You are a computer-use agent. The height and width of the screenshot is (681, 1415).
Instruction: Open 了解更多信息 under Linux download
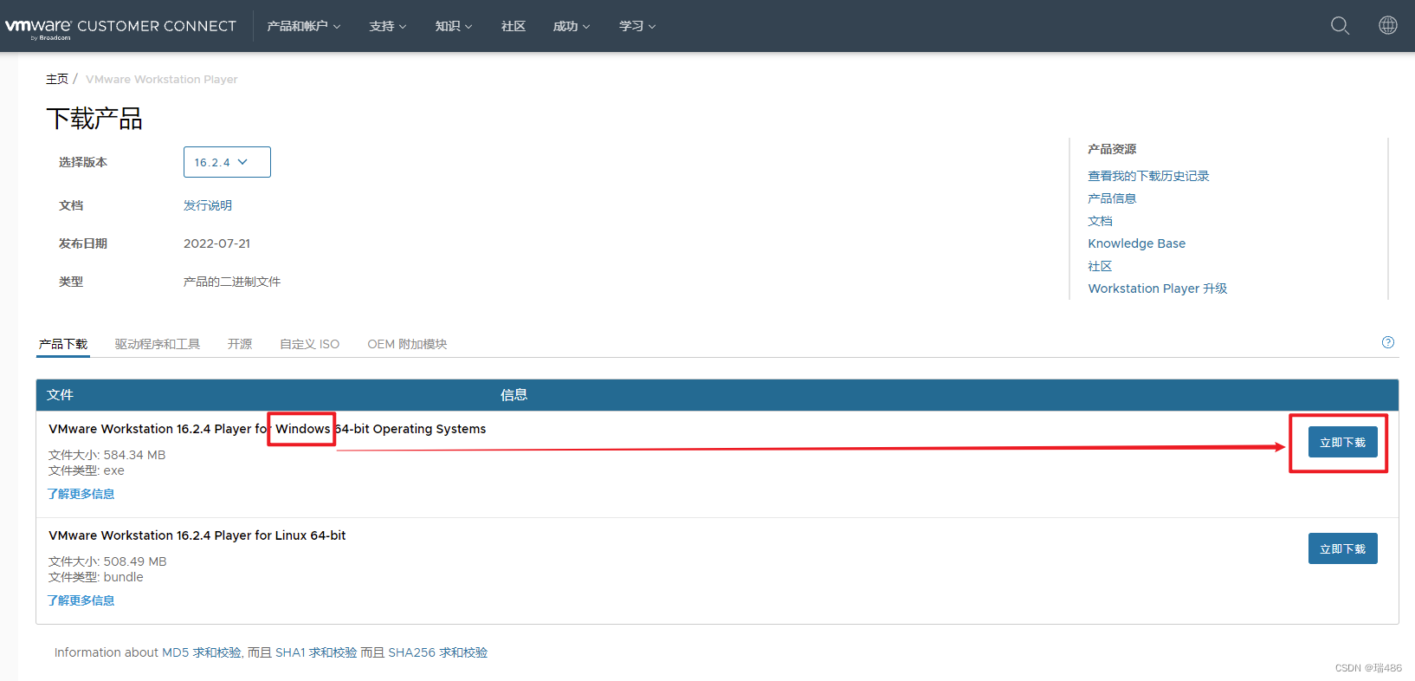pyautogui.click(x=81, y=600)
